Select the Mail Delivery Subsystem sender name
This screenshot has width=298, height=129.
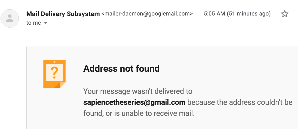coord(63,14)
